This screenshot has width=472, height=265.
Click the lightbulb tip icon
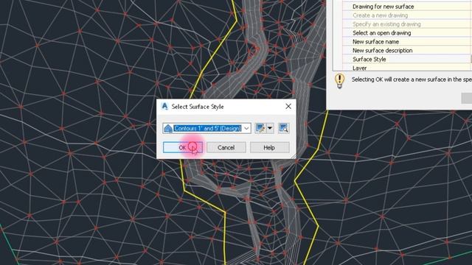[x=339, y=81]
